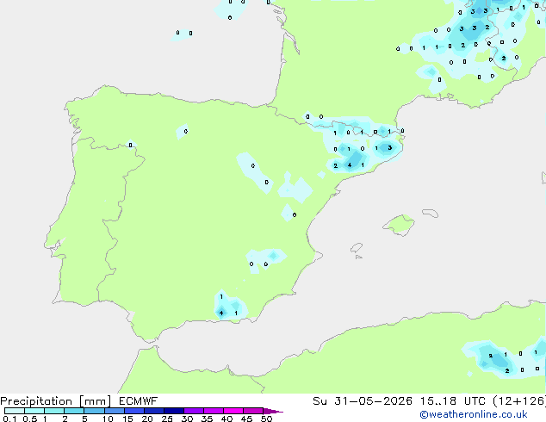This screenshot has width=546, height=422.
Task: Select the bright magenta 40–45 mm legend swatch
Action: click(233, 411)
